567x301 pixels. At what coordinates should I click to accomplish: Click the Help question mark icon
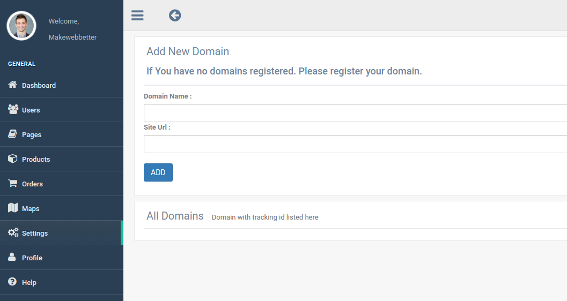[x=12, y=282]
